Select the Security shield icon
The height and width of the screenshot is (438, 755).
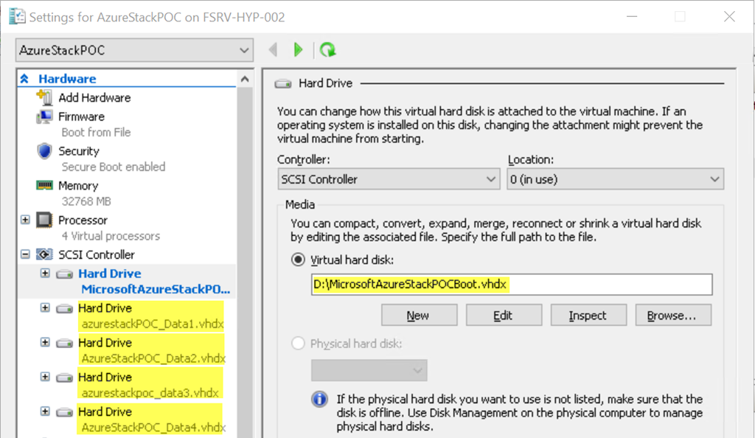point(44,151)
